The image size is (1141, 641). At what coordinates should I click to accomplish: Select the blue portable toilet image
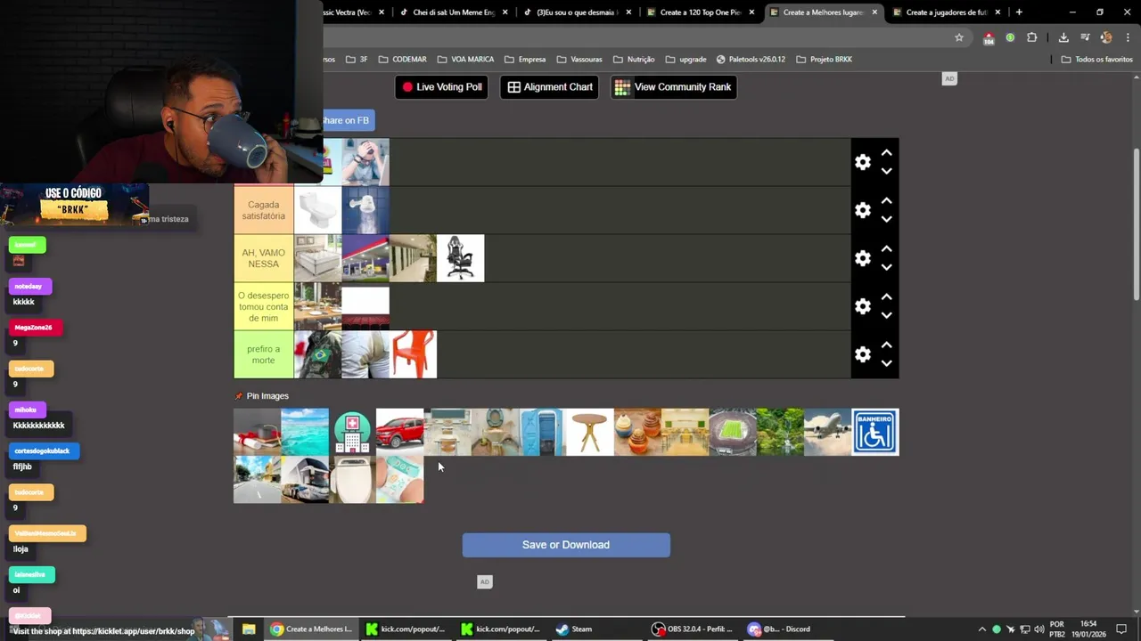(542, 432)
